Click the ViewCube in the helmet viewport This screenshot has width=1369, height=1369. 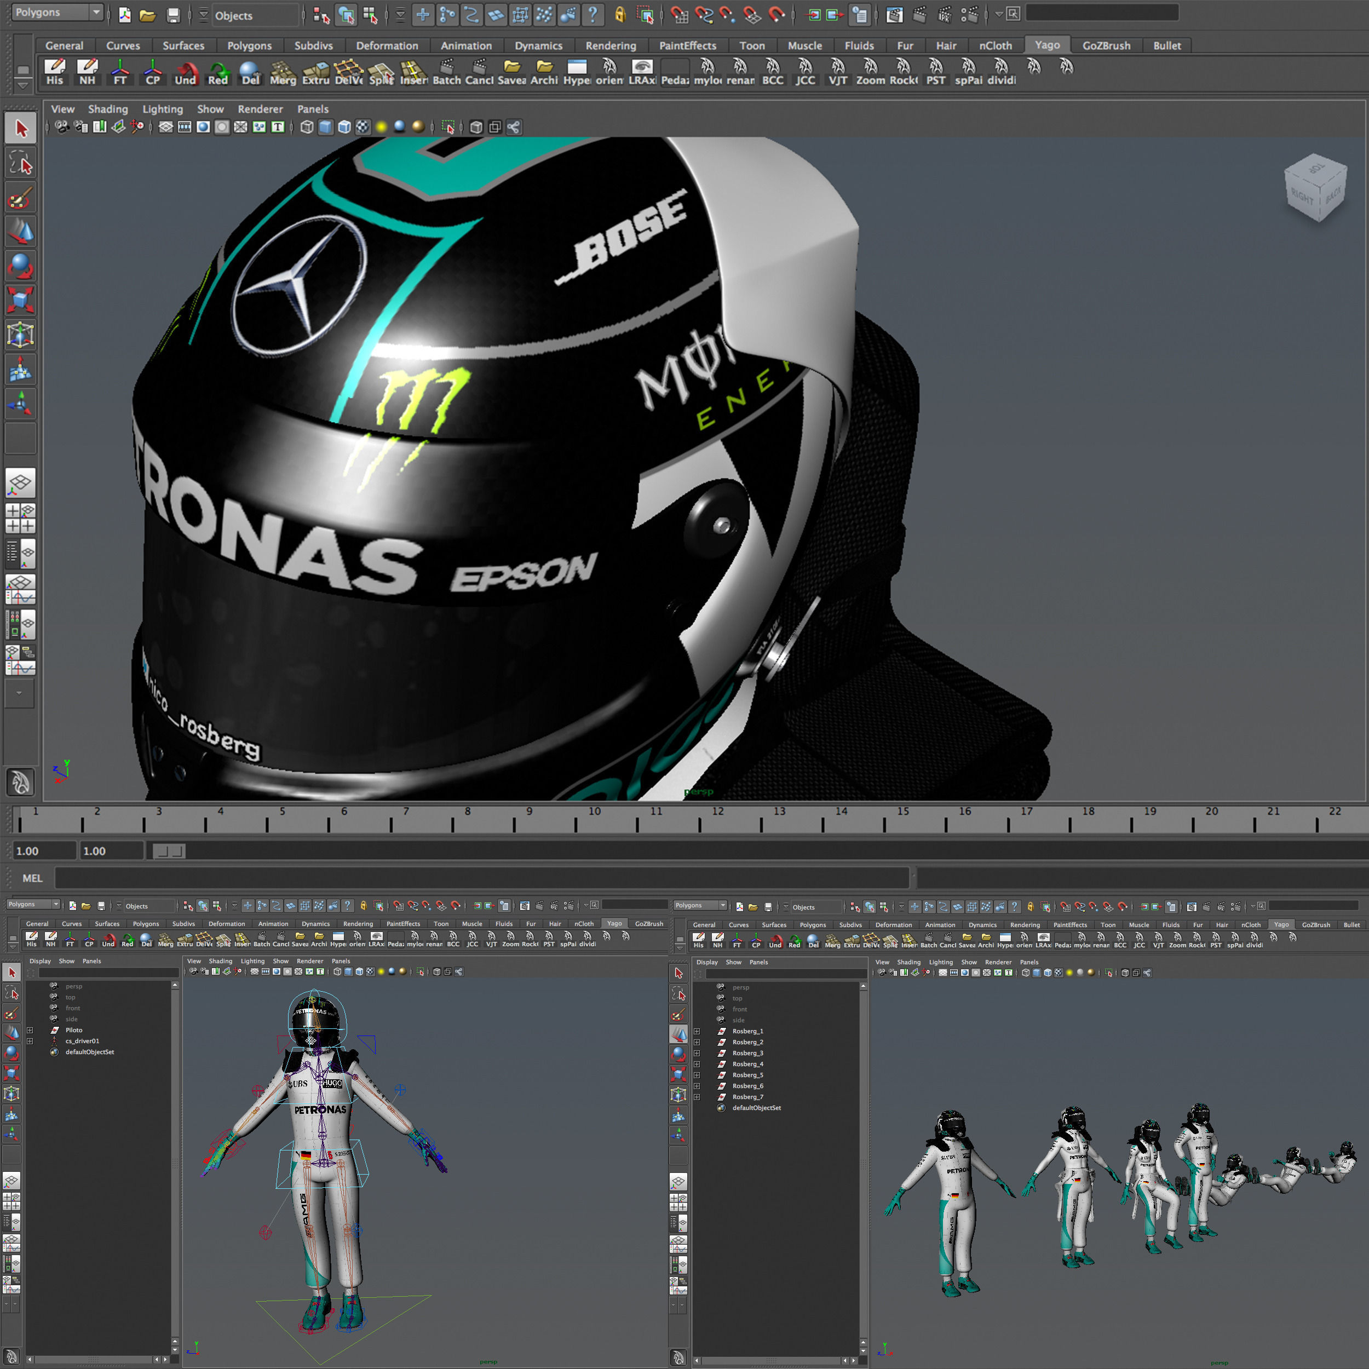click(x=1316, y=188)
